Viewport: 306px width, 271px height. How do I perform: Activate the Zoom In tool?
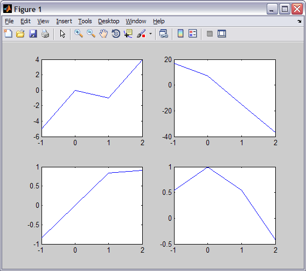(79, 33)
